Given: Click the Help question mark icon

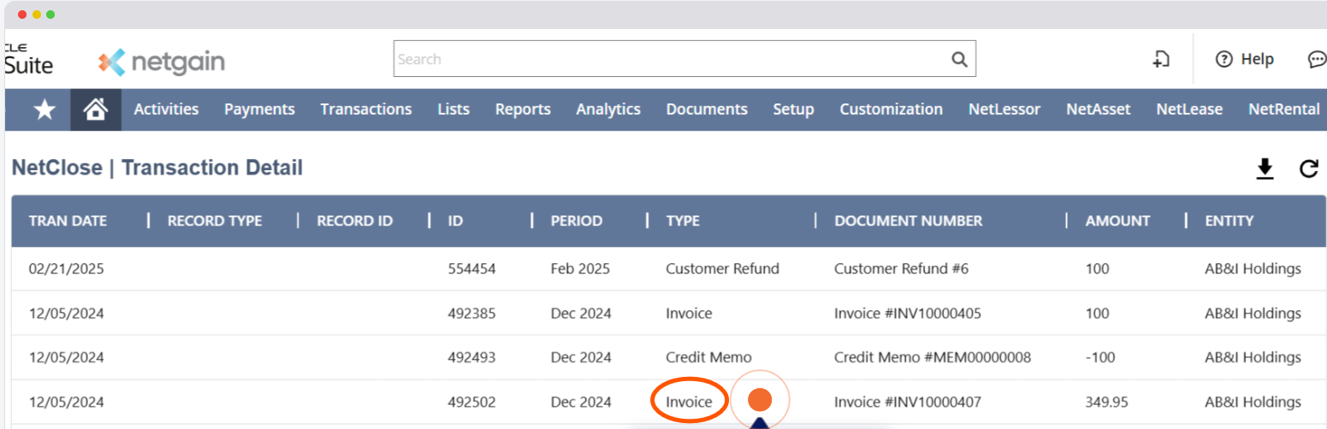Looking at the screenshot, I should click(x=1224, y=59).
